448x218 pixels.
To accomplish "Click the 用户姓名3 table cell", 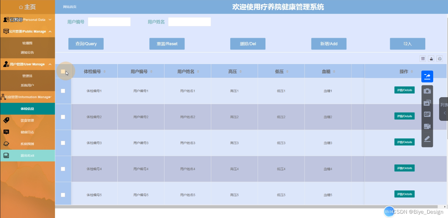I will 187,143.
